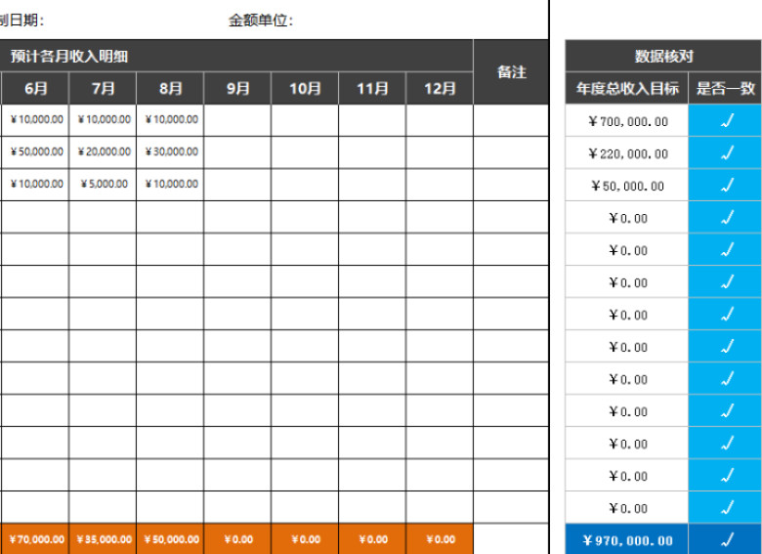
Task: Click the 7月 total ¥35,000.00
Action: tap(103, 539)
